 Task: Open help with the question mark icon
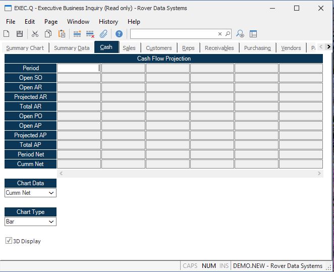tap(119, 34)
